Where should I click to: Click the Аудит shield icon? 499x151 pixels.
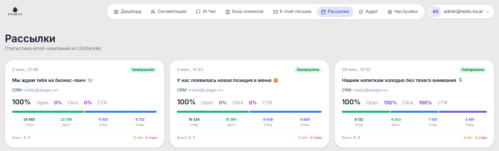[361, 12]
